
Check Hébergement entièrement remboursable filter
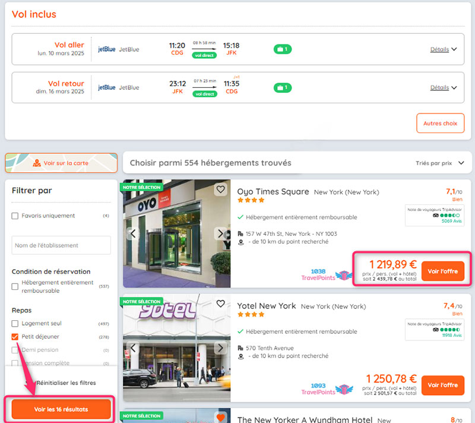pyautogui.click(x=15, y=286)
